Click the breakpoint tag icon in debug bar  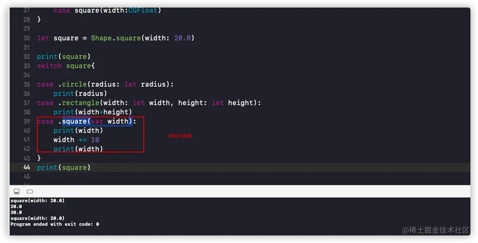30,191
